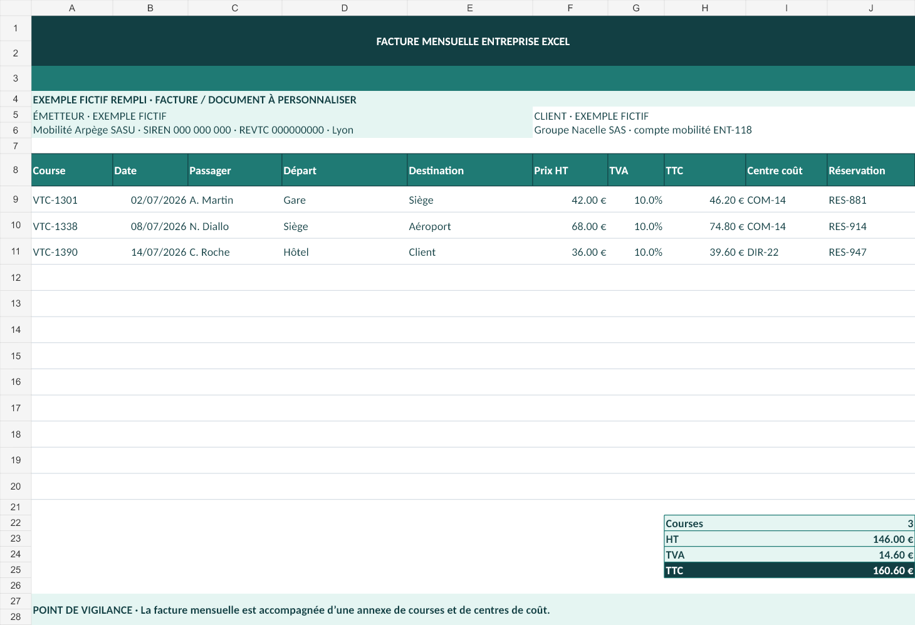Select the Centre coût header cell
The height and width of the screenshot is (625, 915).
click(787, 170)
